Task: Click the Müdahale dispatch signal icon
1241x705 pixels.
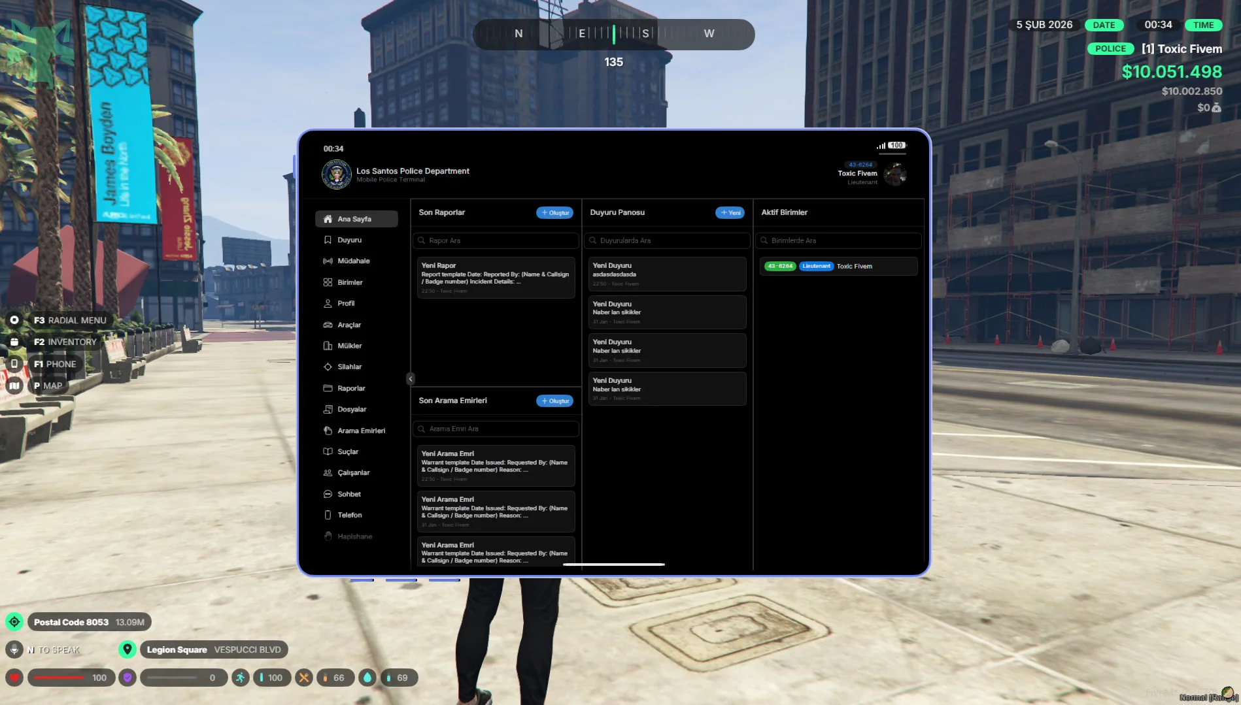Action: (328, 261)
